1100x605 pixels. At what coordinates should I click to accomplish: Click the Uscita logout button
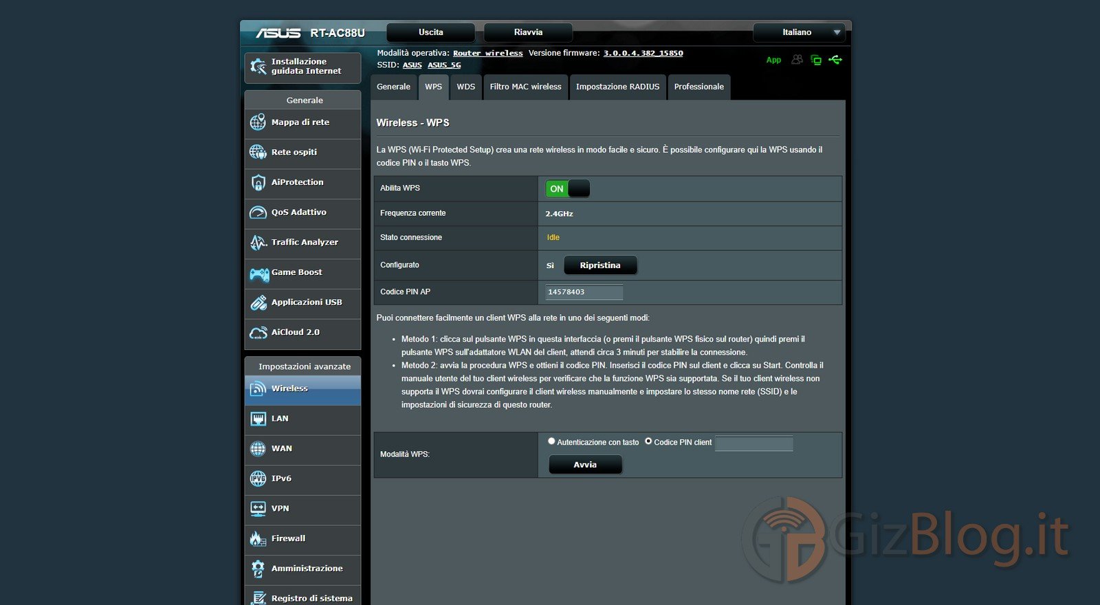tap(431, 32)
